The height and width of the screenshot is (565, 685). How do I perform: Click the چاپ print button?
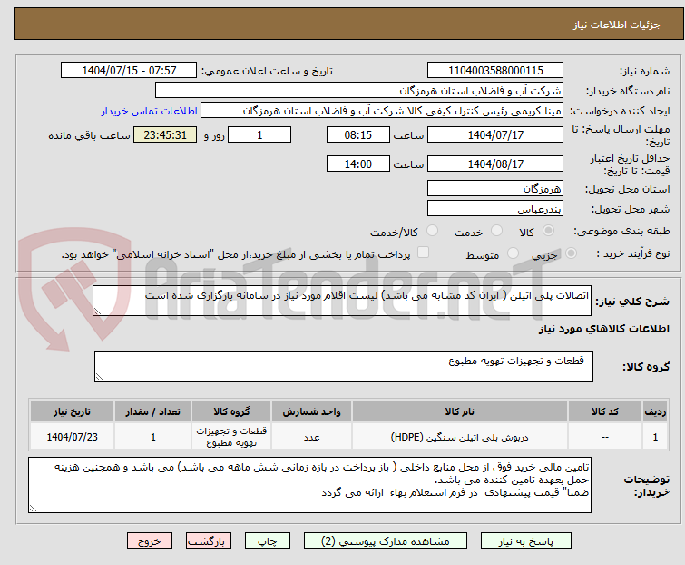click(x=268, y=541)
